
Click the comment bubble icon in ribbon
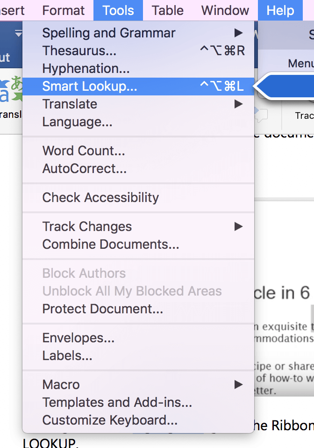click(x=261, y=115)
